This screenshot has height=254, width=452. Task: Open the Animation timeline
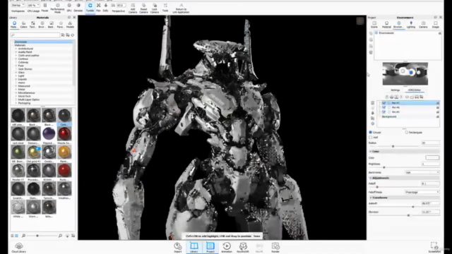(227, 248)
